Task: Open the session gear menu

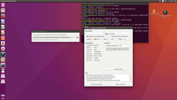Action: tap(176, 1)
